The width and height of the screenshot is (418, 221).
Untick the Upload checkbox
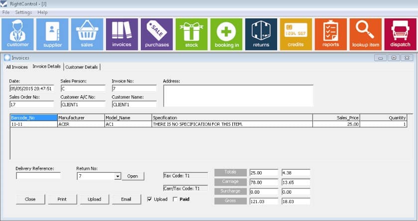click(x=150, y=199)
